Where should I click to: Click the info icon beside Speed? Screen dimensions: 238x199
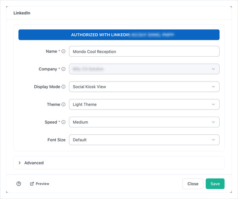(x=63, y=122)
